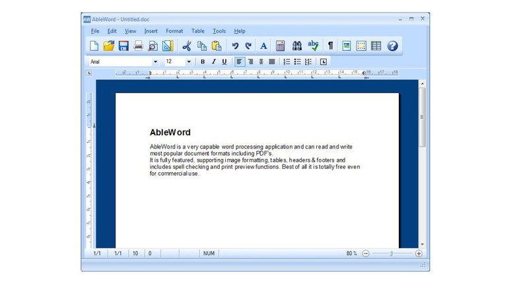Insert a table

[376, 46]
